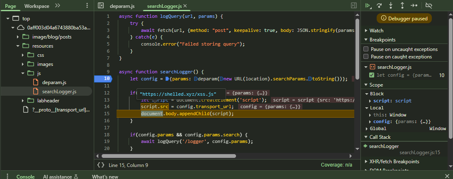Expand the labheader folder

23,101
